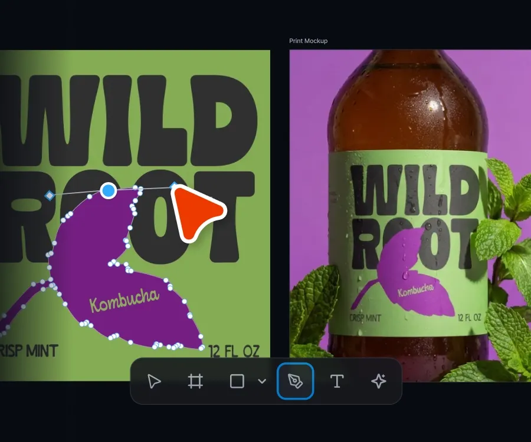531x442 pixels.
Task: Open the AI sparkle actions tool
Action: tap(379, 381)
